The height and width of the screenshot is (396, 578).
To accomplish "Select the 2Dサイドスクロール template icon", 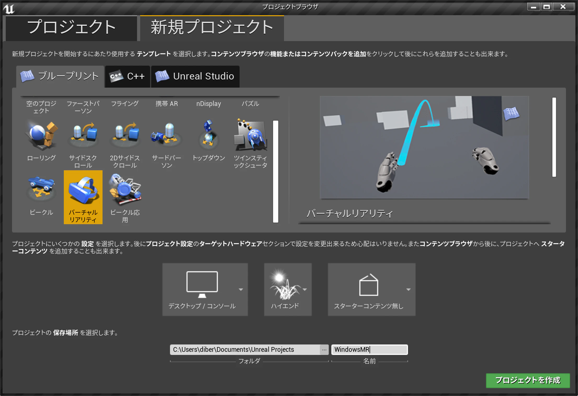I will (125, 135).
